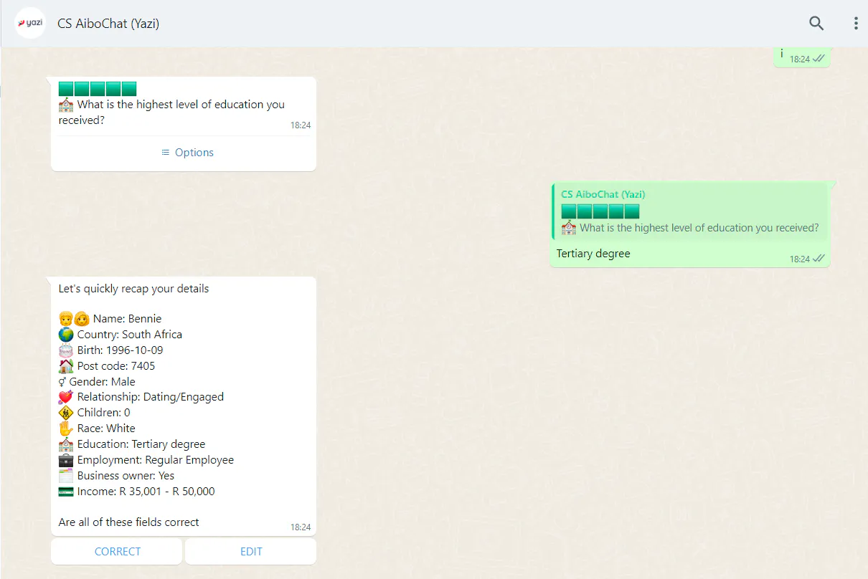Screen dimensions: 868x579
Task: Click the green progress squares in the question message
Action: tap(98, 89)
